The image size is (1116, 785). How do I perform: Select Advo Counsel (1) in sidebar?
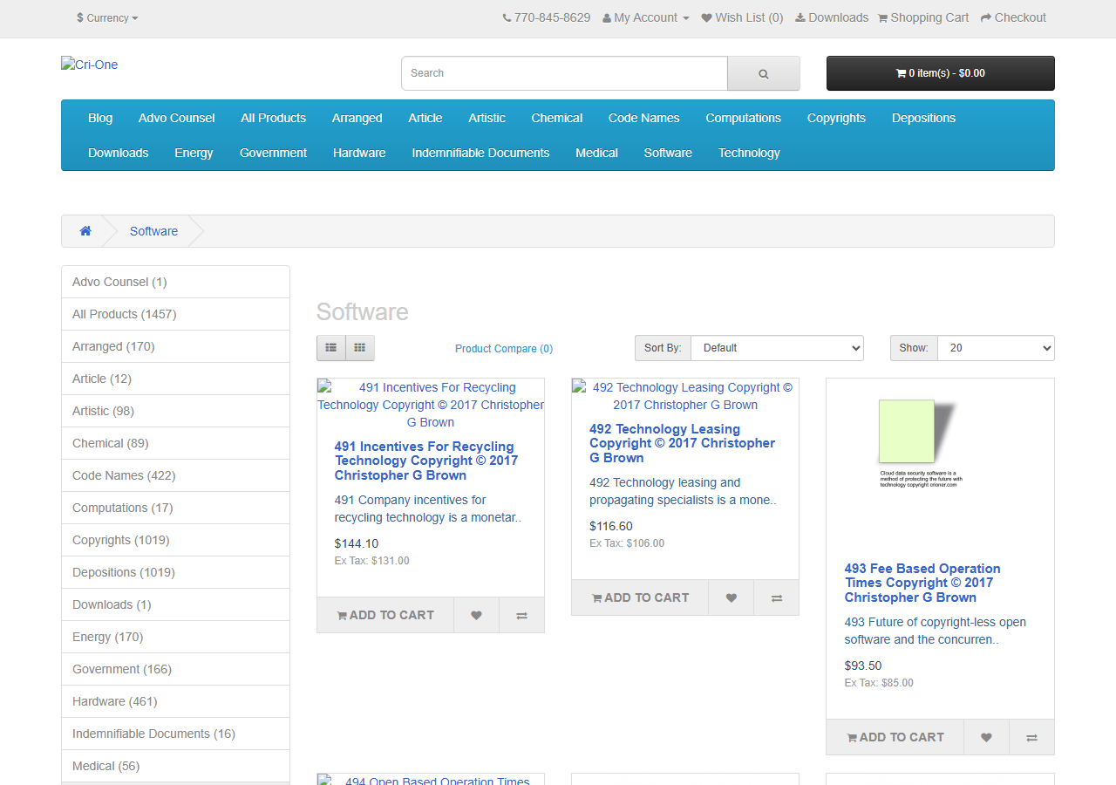coord(175,282)
